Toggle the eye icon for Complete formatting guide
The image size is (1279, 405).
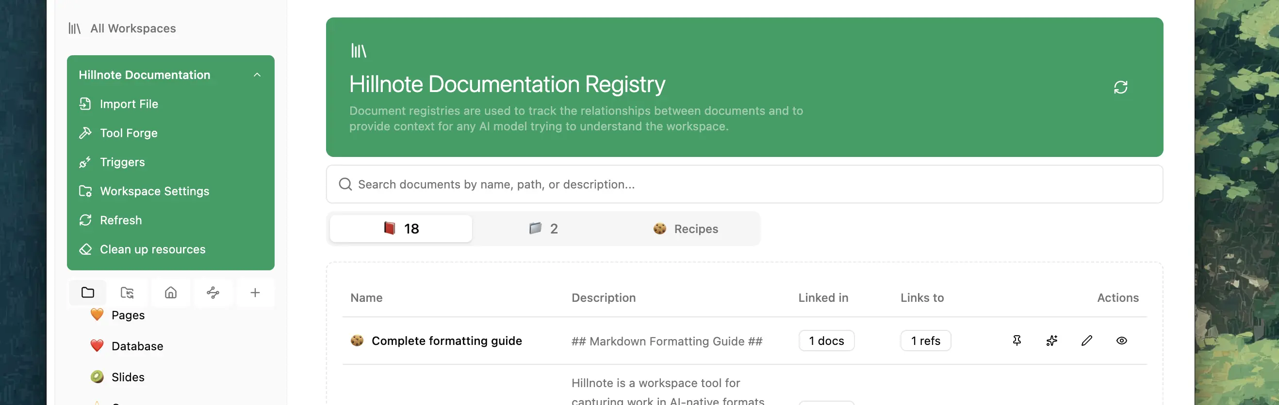[1121, 341]
